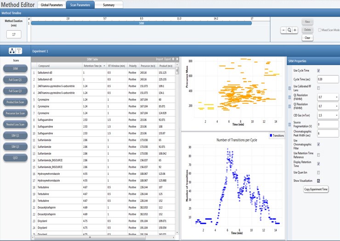The height and width of the screenshot is (241, 340).
Task: Uncheck Display Retention Time
Action: point(318,164)
